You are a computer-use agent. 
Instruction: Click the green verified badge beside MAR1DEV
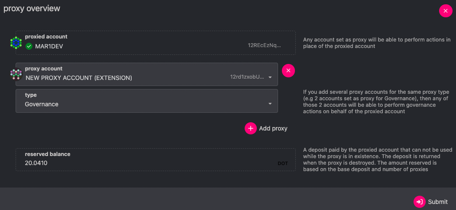point(29,46)
